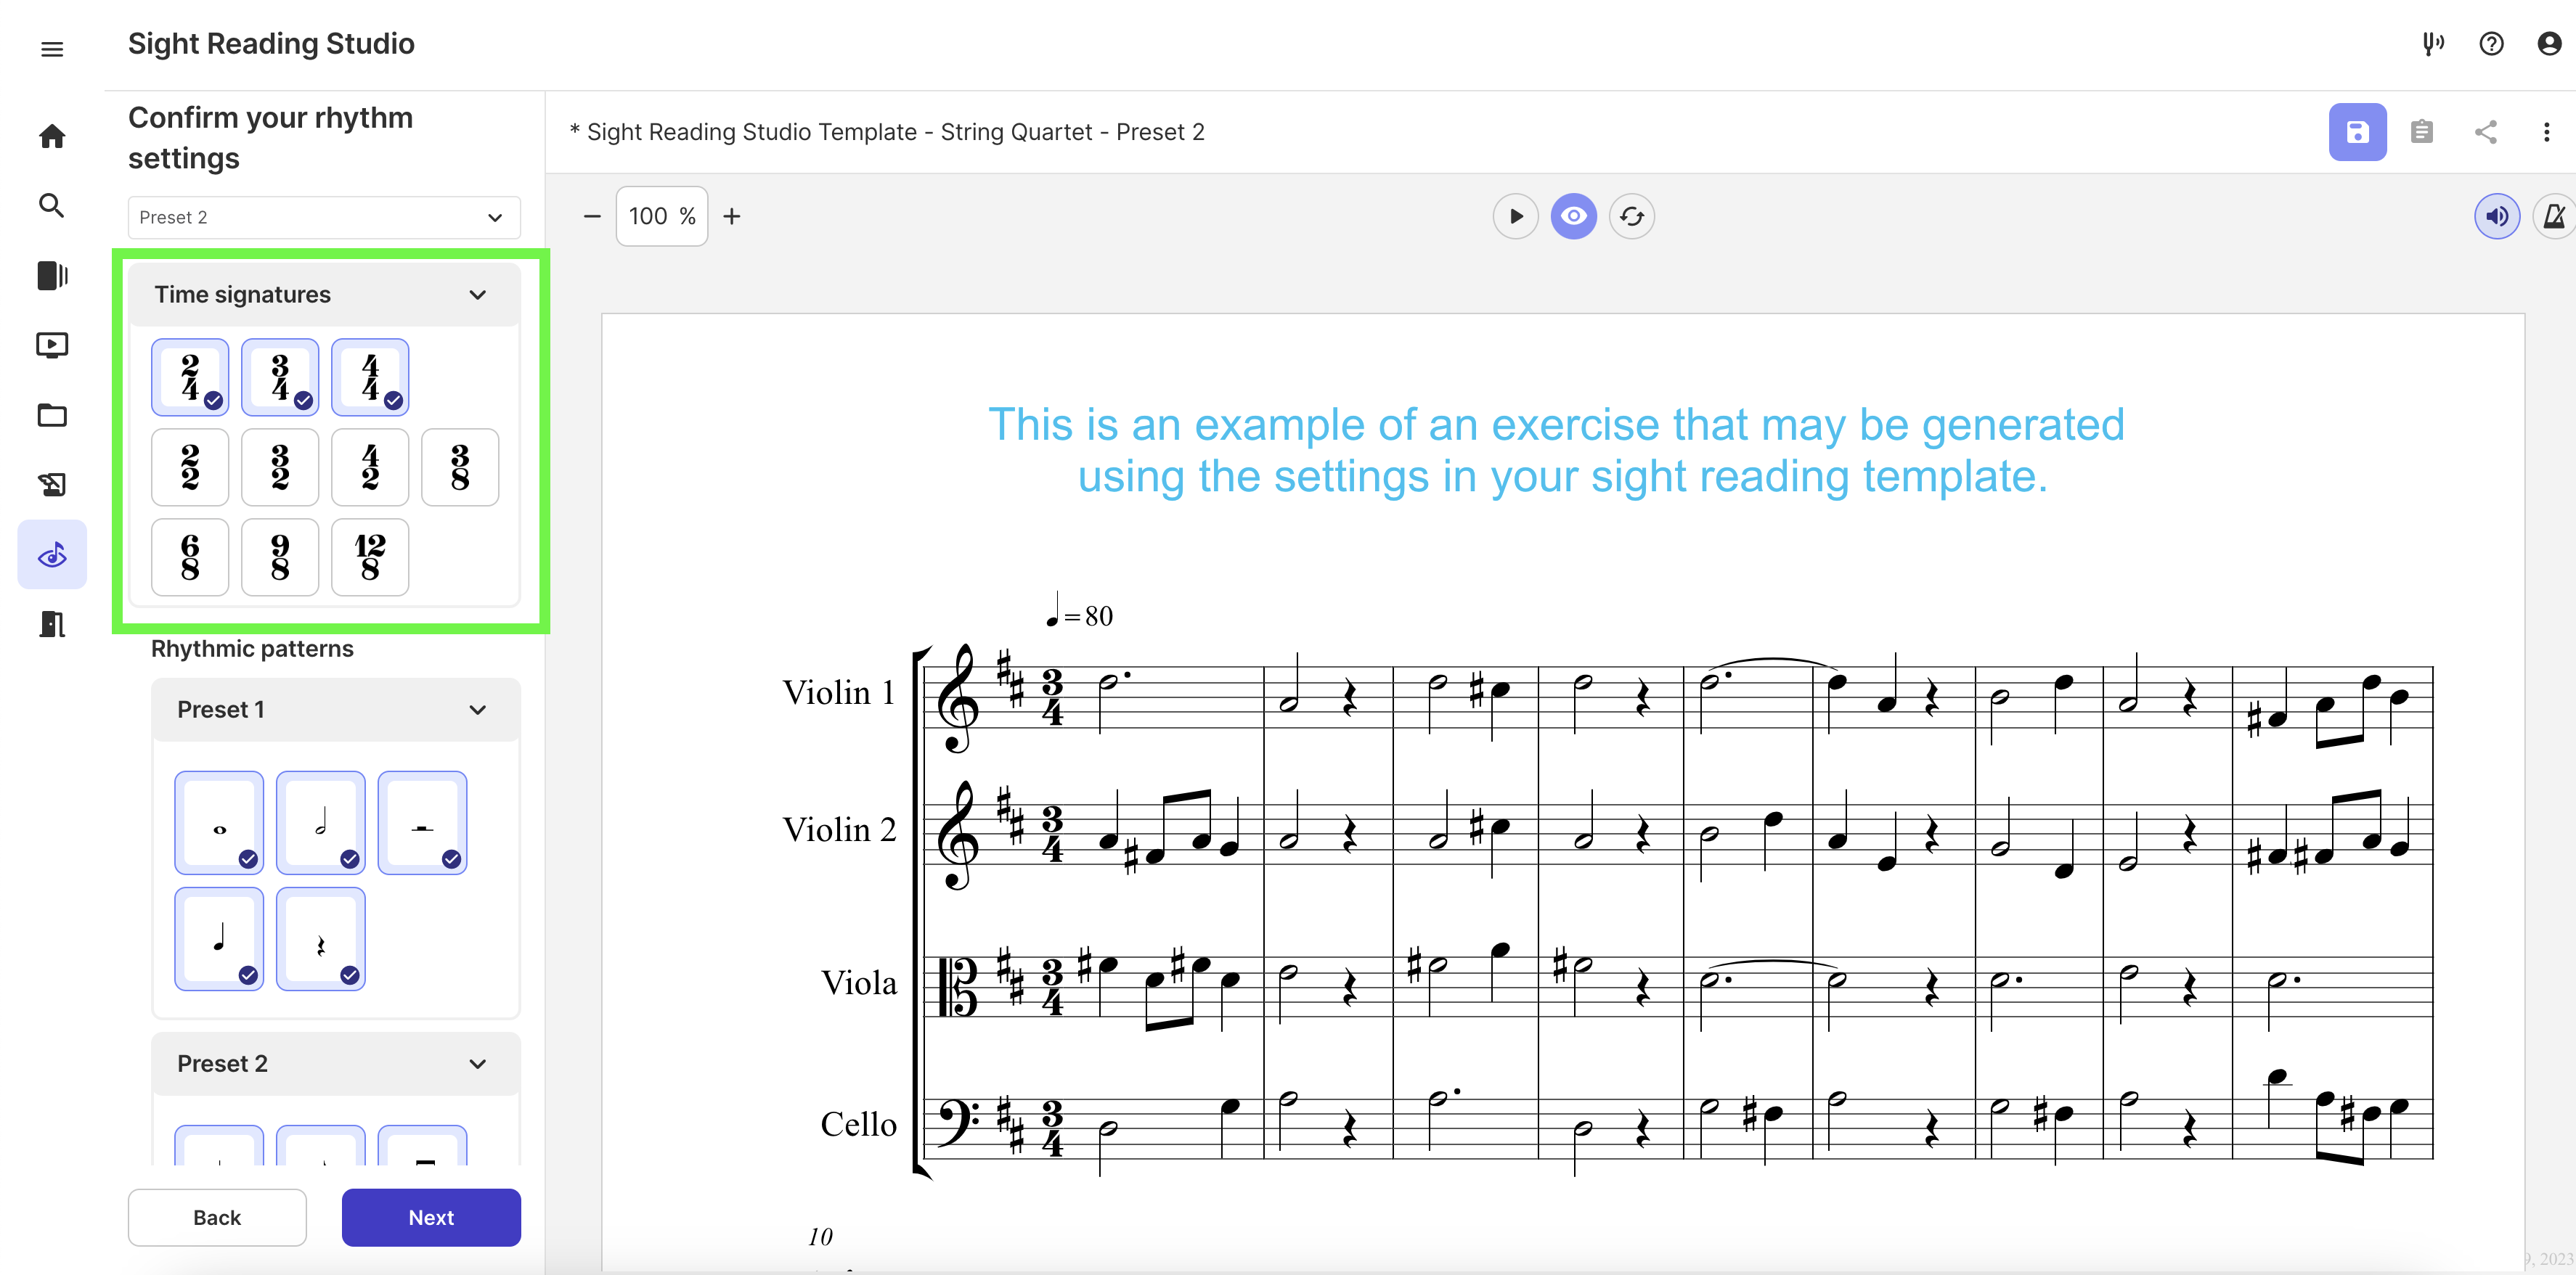Enable the 4/2 time signature
The width and height of the screenshot is (2576, 1275).
(370, 467)
